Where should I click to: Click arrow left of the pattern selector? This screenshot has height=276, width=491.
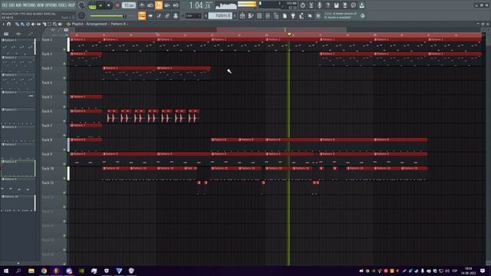[x=206, y=15]
